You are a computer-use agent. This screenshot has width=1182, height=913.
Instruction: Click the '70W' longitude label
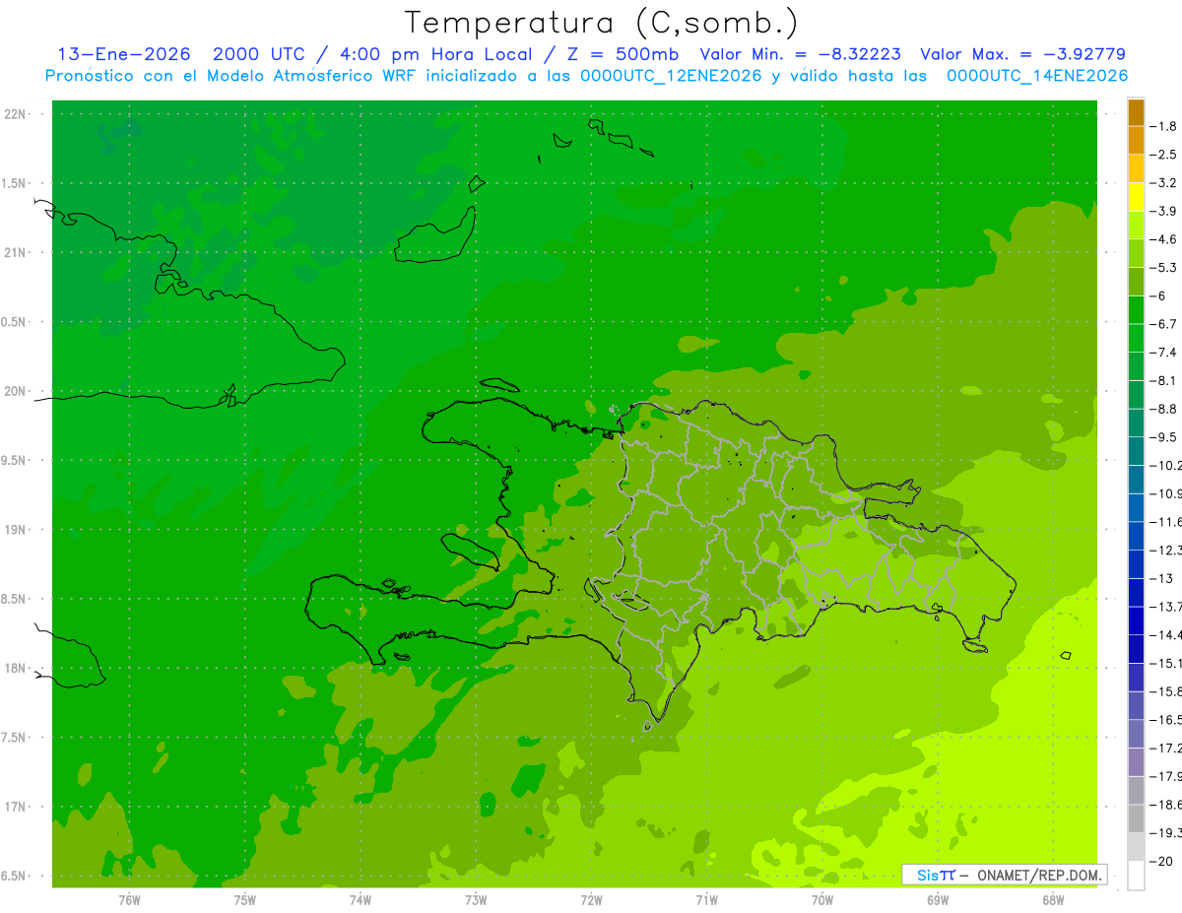[x=822, y=899]
